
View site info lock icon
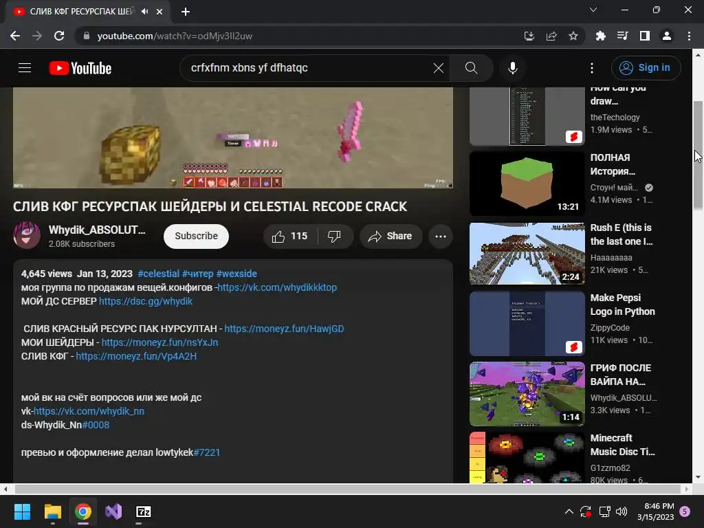pyautogui.click(x=87, y=36)
